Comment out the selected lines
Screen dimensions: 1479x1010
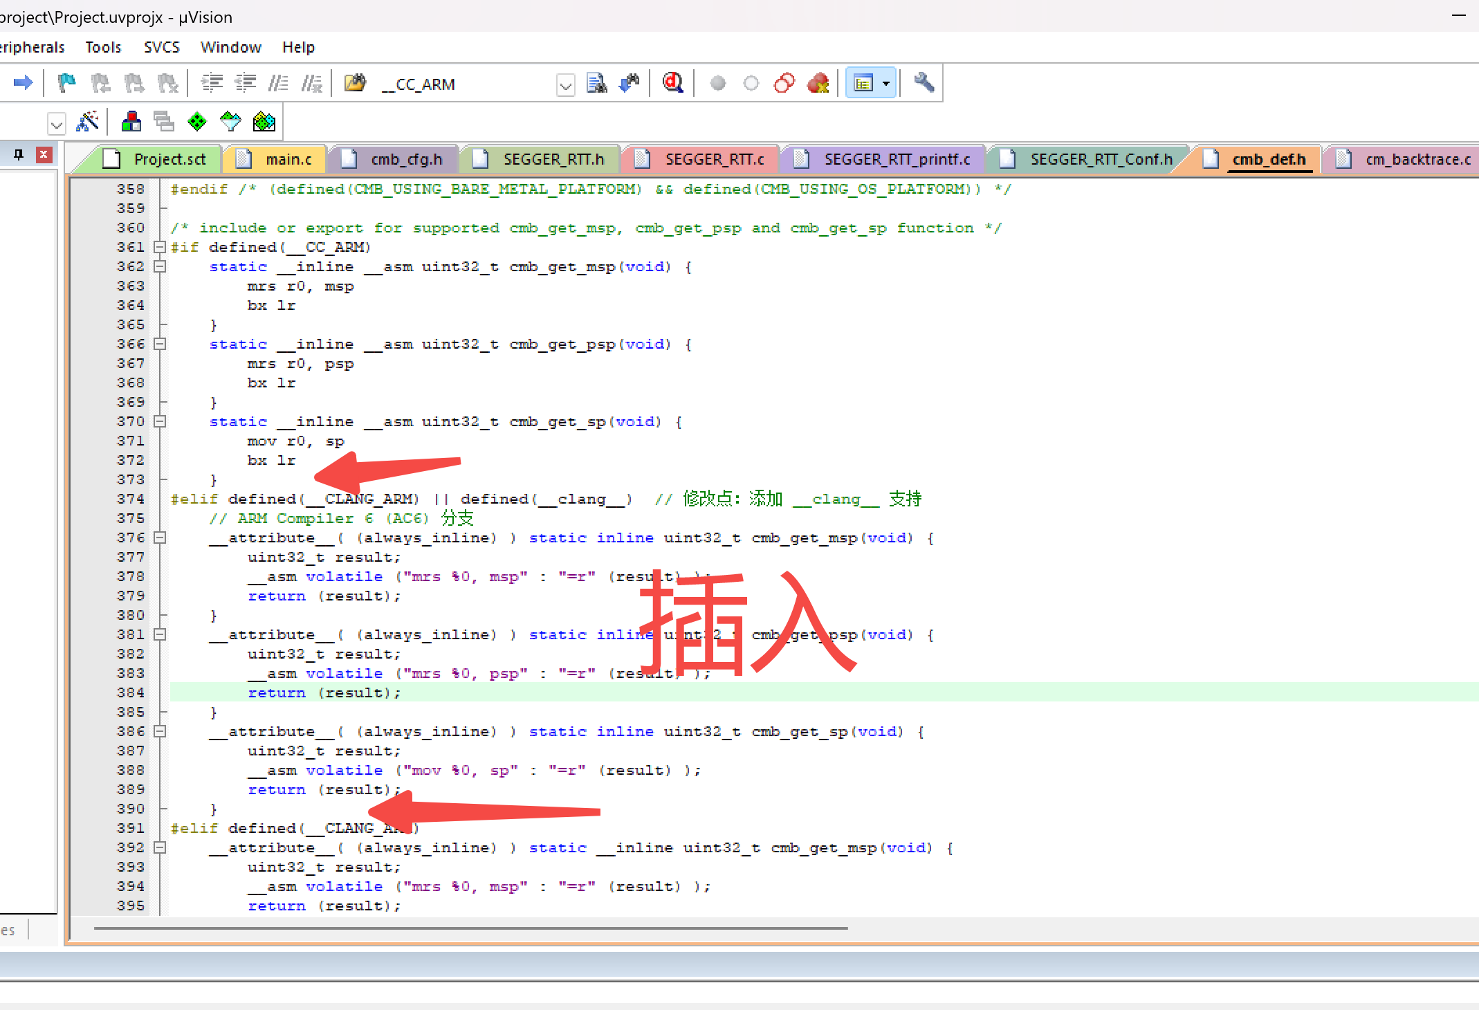coord(279,83)
